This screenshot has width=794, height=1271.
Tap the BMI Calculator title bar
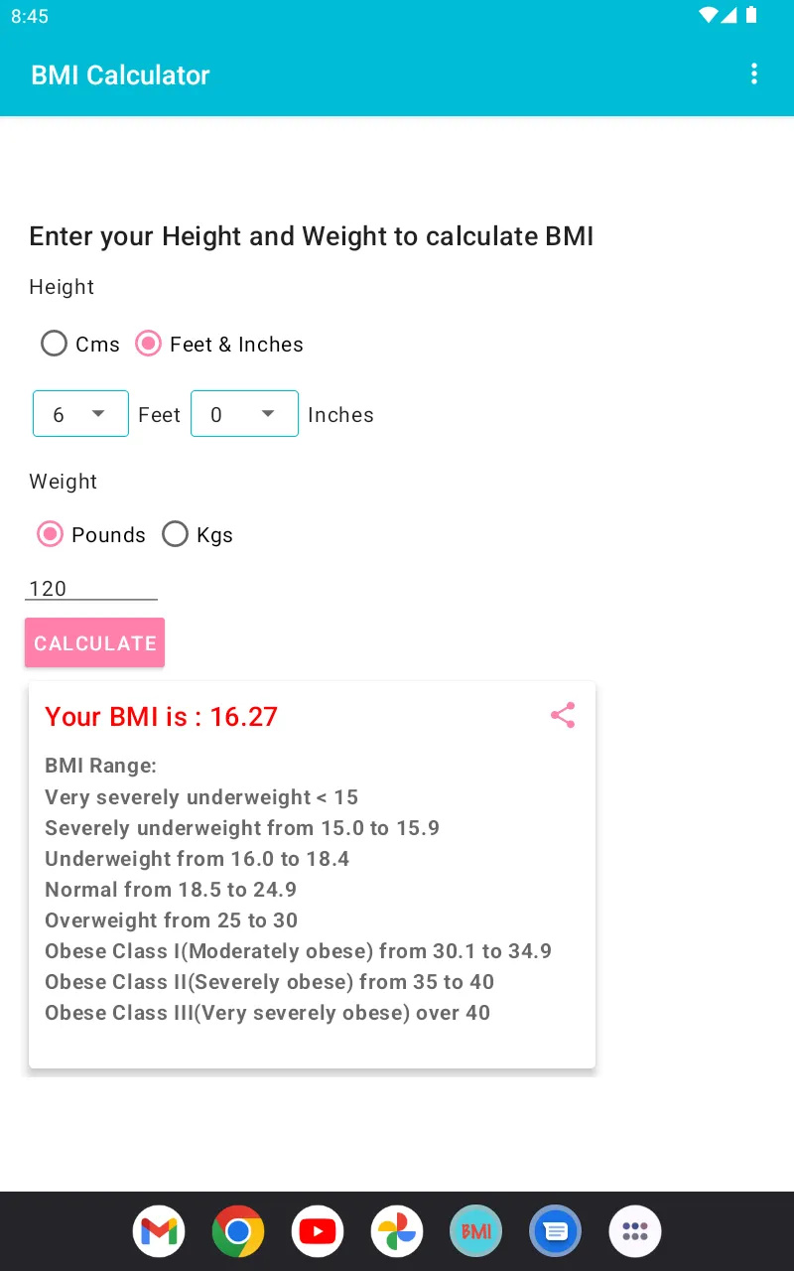pos(119,74)
